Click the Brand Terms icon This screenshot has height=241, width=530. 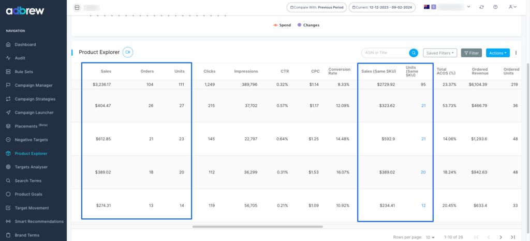coord(8,235)
